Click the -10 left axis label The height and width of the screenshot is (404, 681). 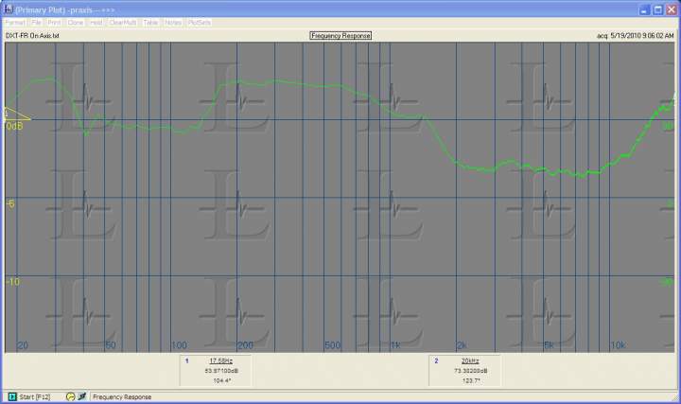[13, 282]
